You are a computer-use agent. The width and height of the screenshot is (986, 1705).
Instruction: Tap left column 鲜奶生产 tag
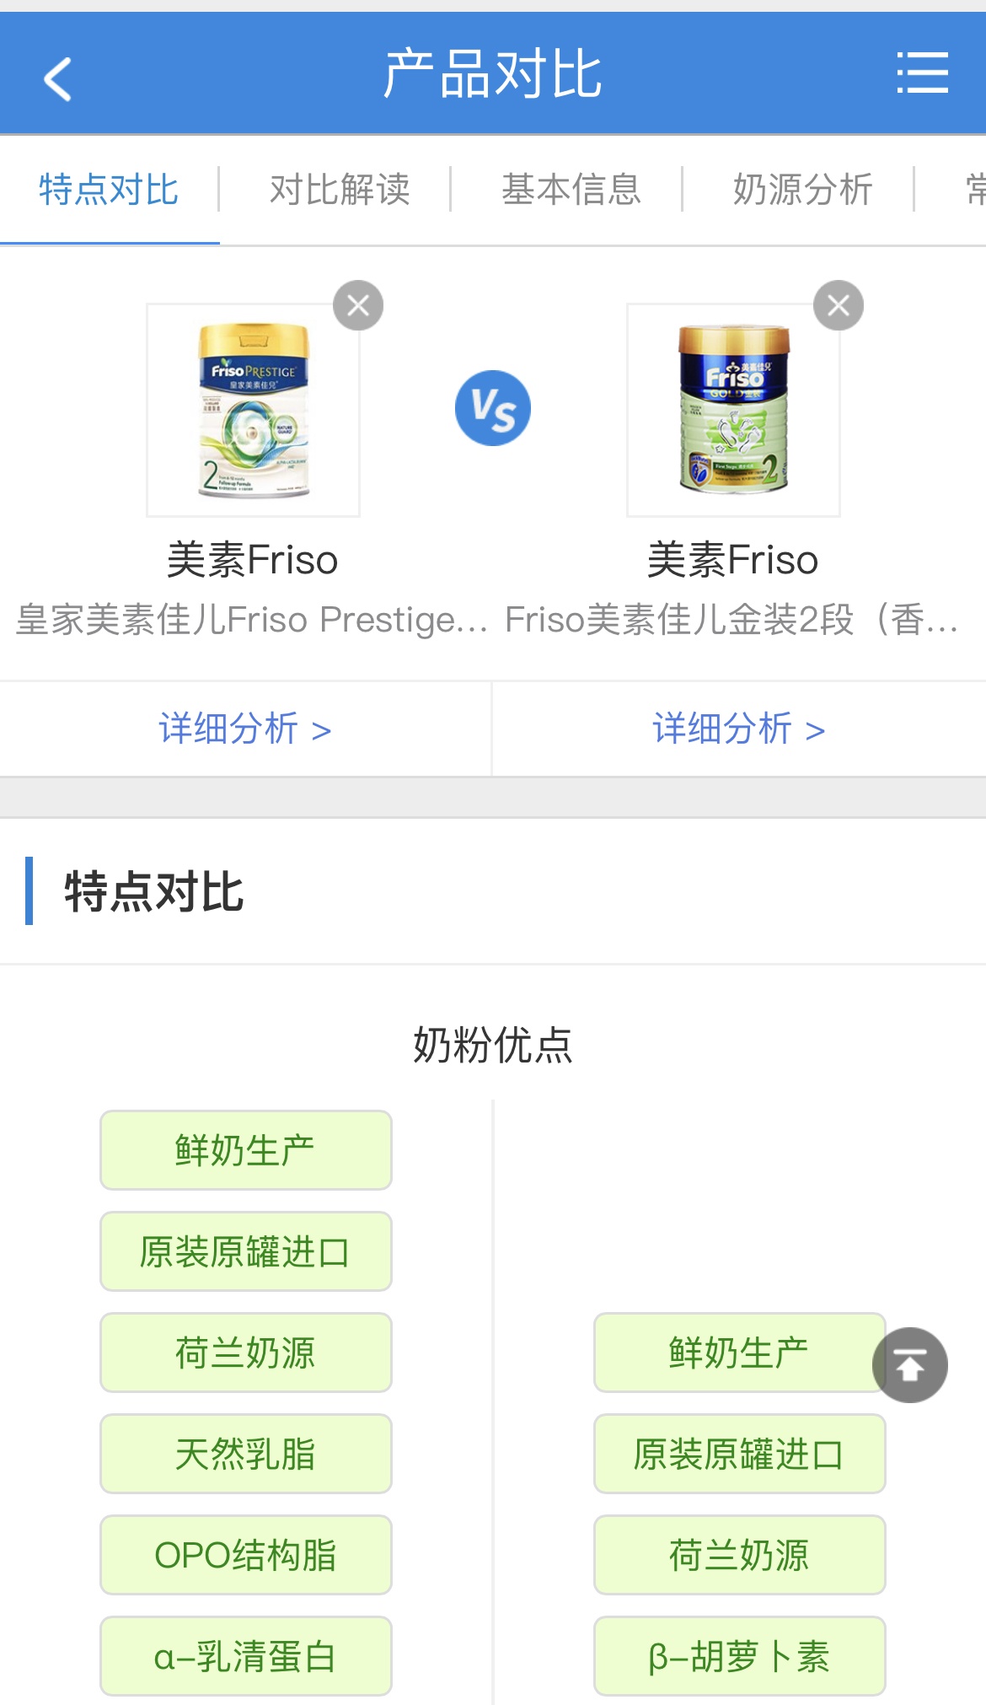(x=245, y=1150)
